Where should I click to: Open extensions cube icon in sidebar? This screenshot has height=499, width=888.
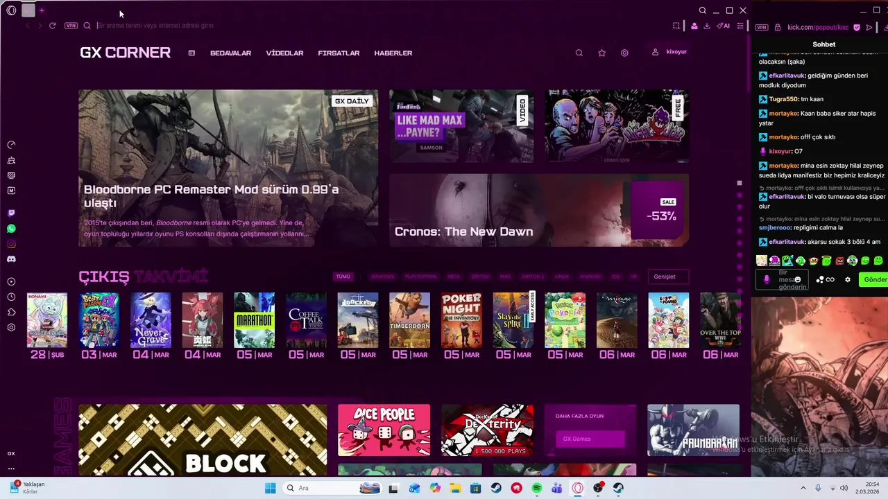click(x=11, y=312)
